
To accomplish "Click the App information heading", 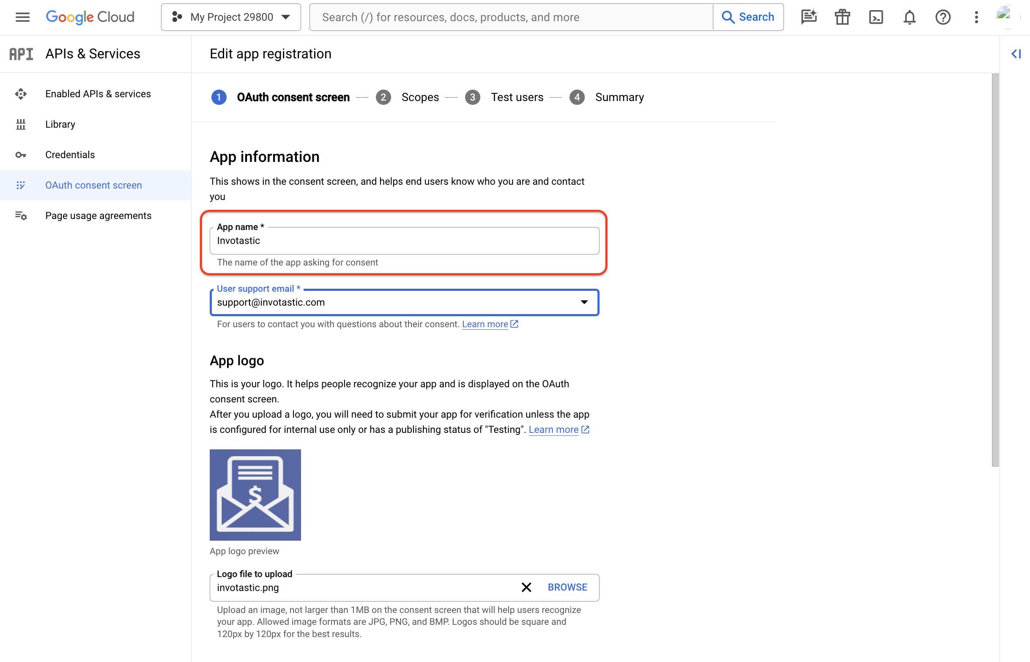I will pos(264,157).
